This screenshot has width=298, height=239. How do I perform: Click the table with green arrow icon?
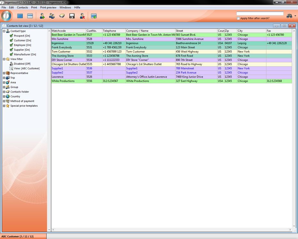tap(94, 16)
